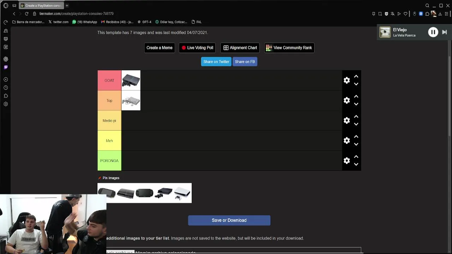Open settings gear for PORONGA tier row
Screen dimensions: 452x254
[347, 161]
